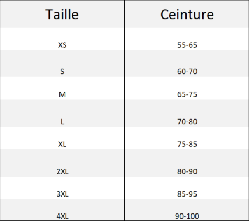Click the 55-65 belt measurement
The image size is (249, 221).
pyautogui.click(x=187, y=45)
